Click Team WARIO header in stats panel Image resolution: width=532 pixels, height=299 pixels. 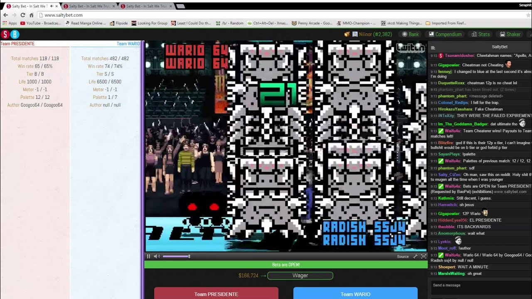tap(128, 44)
